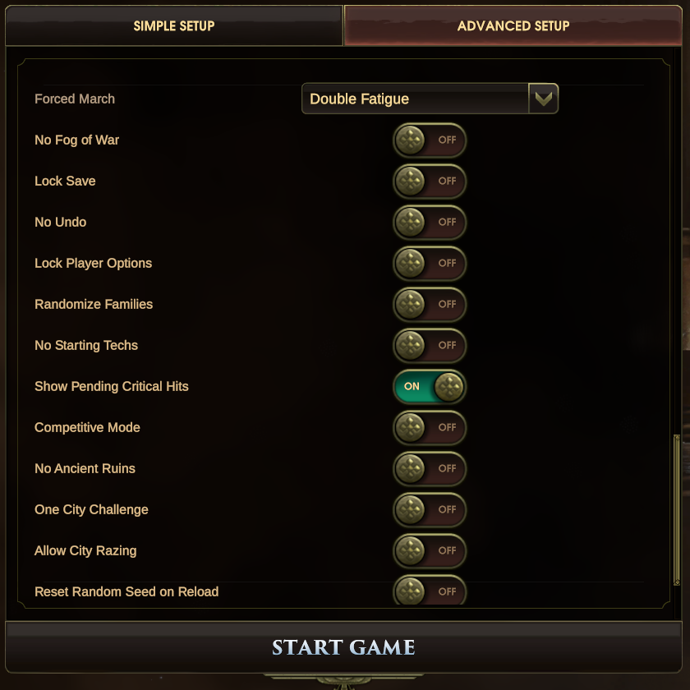Toggle Lock Player Options on
This screenshot has width=690, height=690.
(x=430, y=263)
